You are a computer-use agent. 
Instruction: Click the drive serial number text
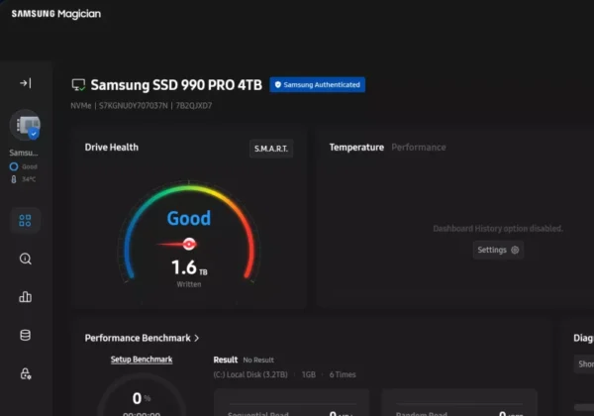[134, 106]
